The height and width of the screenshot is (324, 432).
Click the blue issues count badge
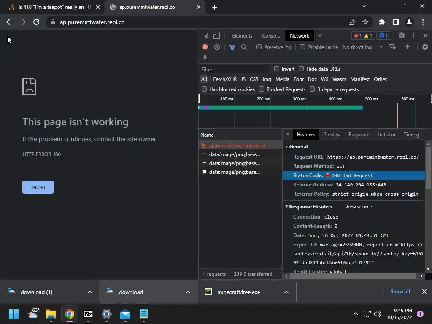(x=383, y=35)
